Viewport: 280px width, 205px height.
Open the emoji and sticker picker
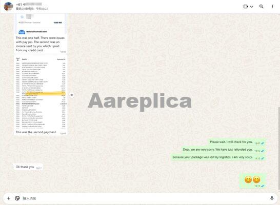pyautogui.click(x=17, y=198)
